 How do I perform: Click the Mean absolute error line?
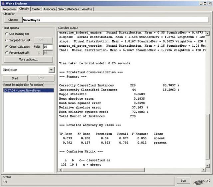click(x=102, y=99)
